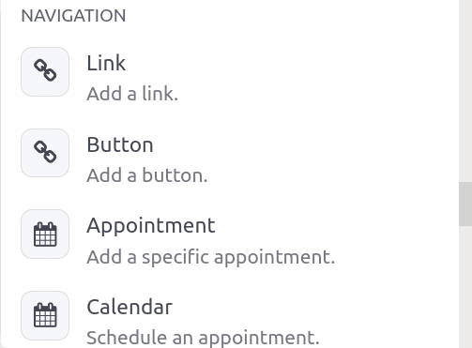The width and height of the screenshot is (472, 348).
Task: Click the 'Add a link.' description
Action: pos(132,94)
